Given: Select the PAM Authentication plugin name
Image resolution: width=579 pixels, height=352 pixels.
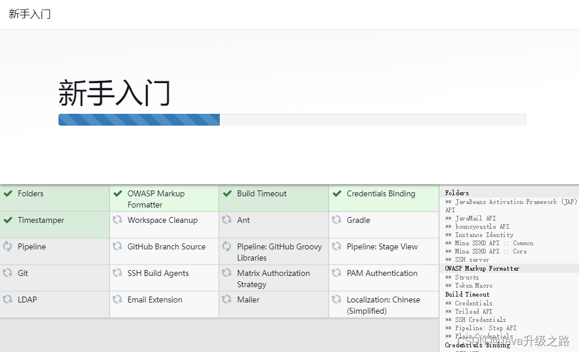Looking at the screenshot, I should (382, 273).
